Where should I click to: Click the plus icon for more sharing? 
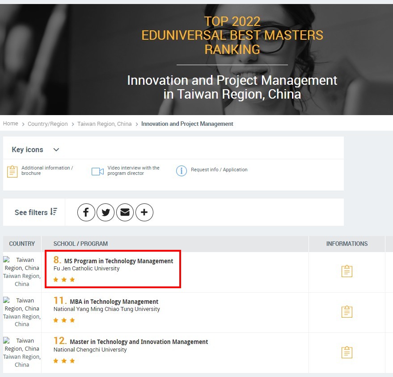(144, 212)
